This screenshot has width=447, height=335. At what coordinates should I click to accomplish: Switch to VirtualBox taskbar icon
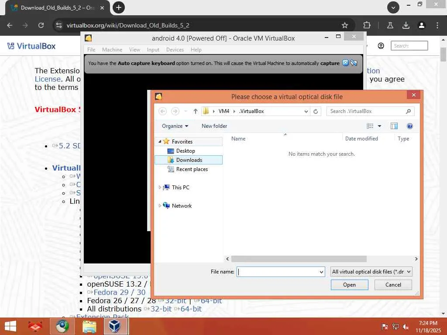(x=115, y=326)
